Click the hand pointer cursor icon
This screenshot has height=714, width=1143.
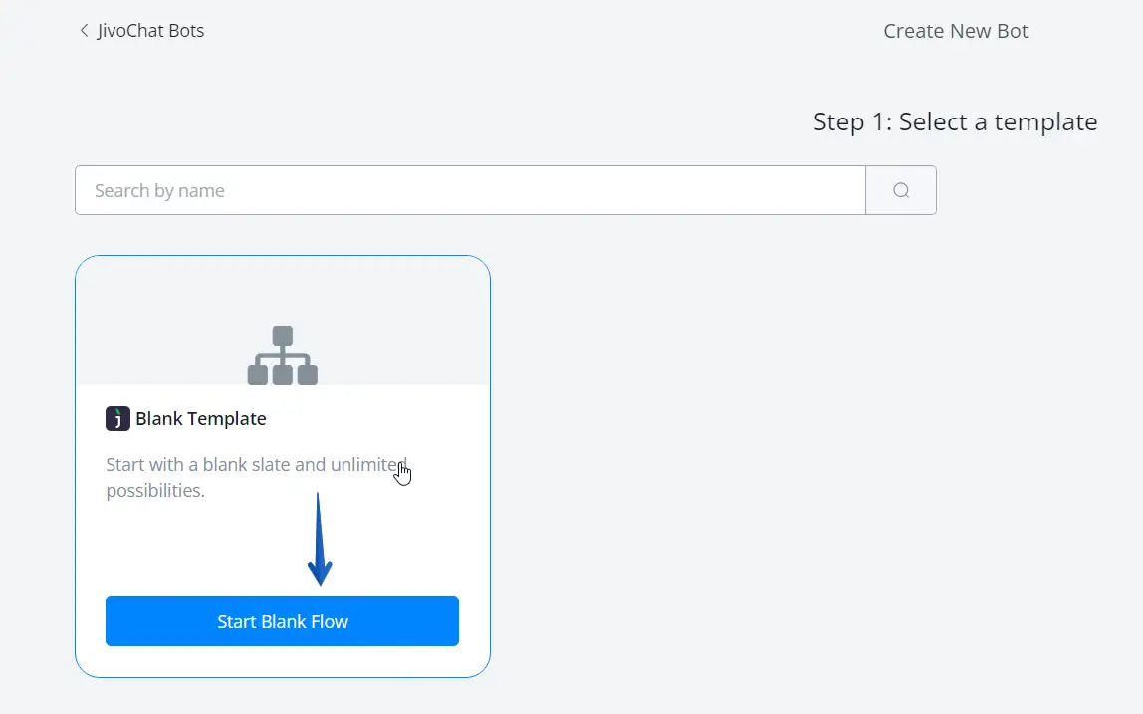click(x=402, y=473)
